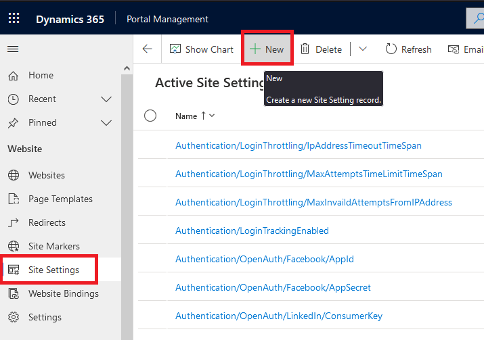Viewport: 484px width, 340px height.
Task: Click the Websites globe icon
Action: click(14, 175)
